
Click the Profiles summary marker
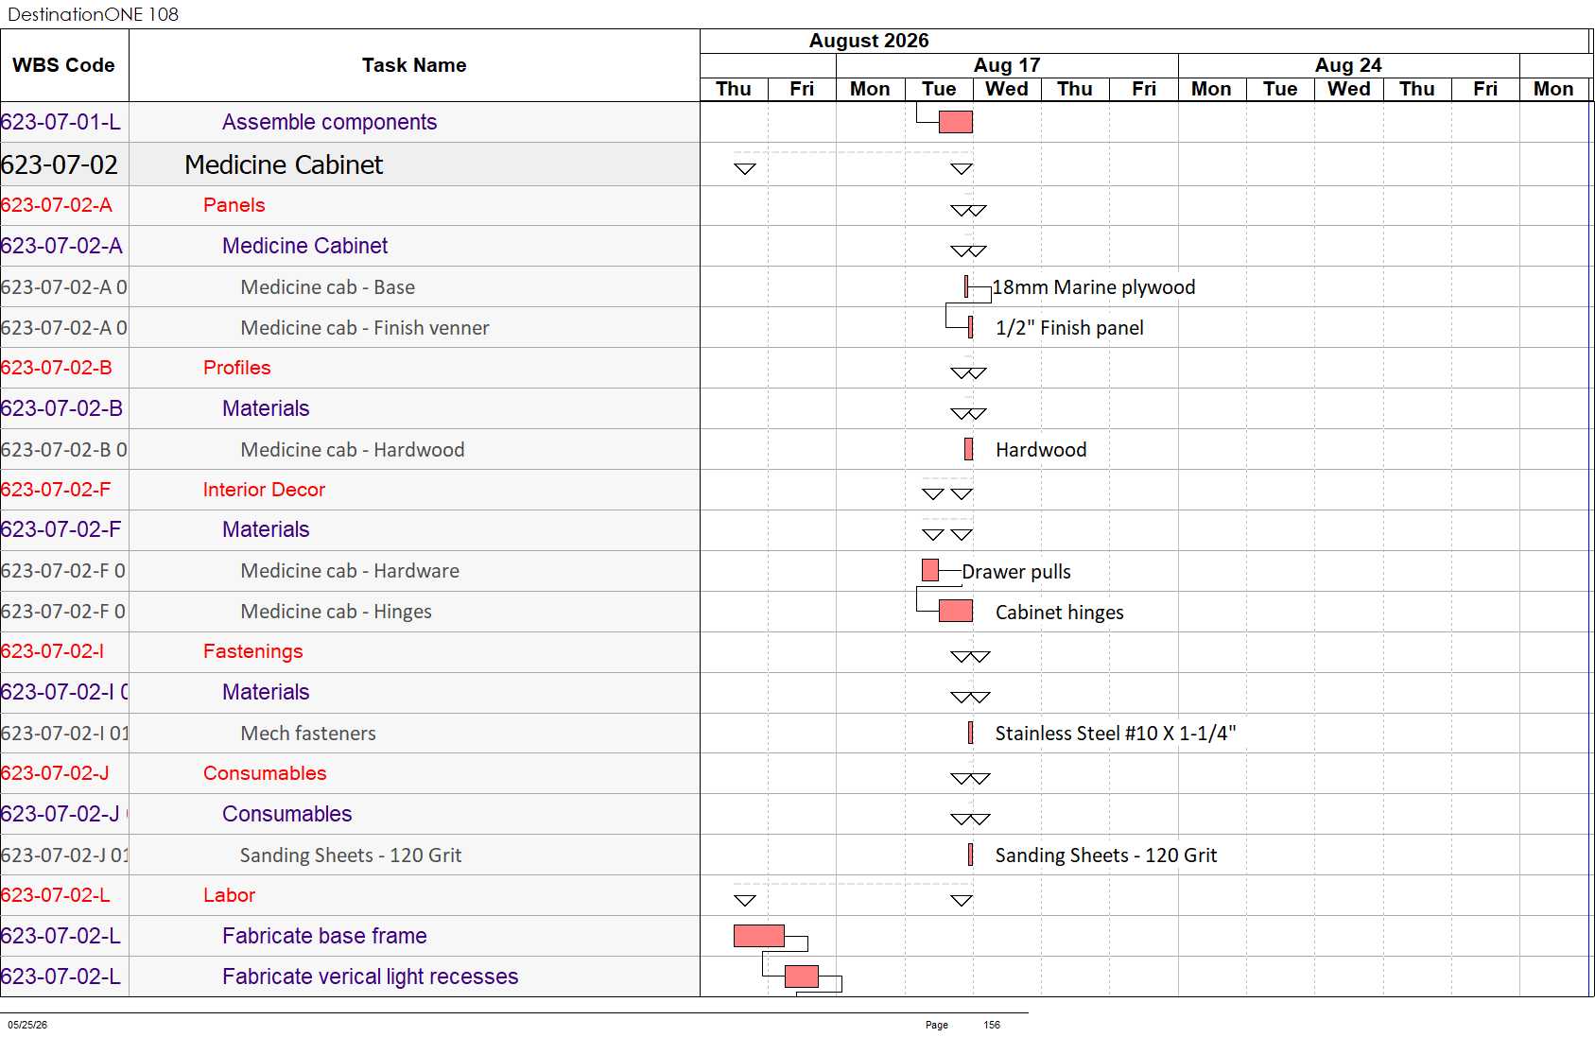968,372
